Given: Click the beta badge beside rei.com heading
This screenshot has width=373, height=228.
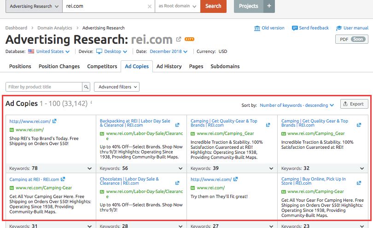Looking at the screenshot, I should [189, 39].
